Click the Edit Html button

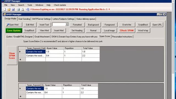point(30,25)
